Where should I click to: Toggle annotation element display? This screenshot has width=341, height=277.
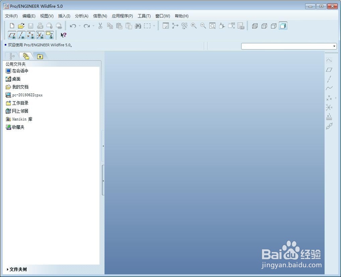(49, 35)
